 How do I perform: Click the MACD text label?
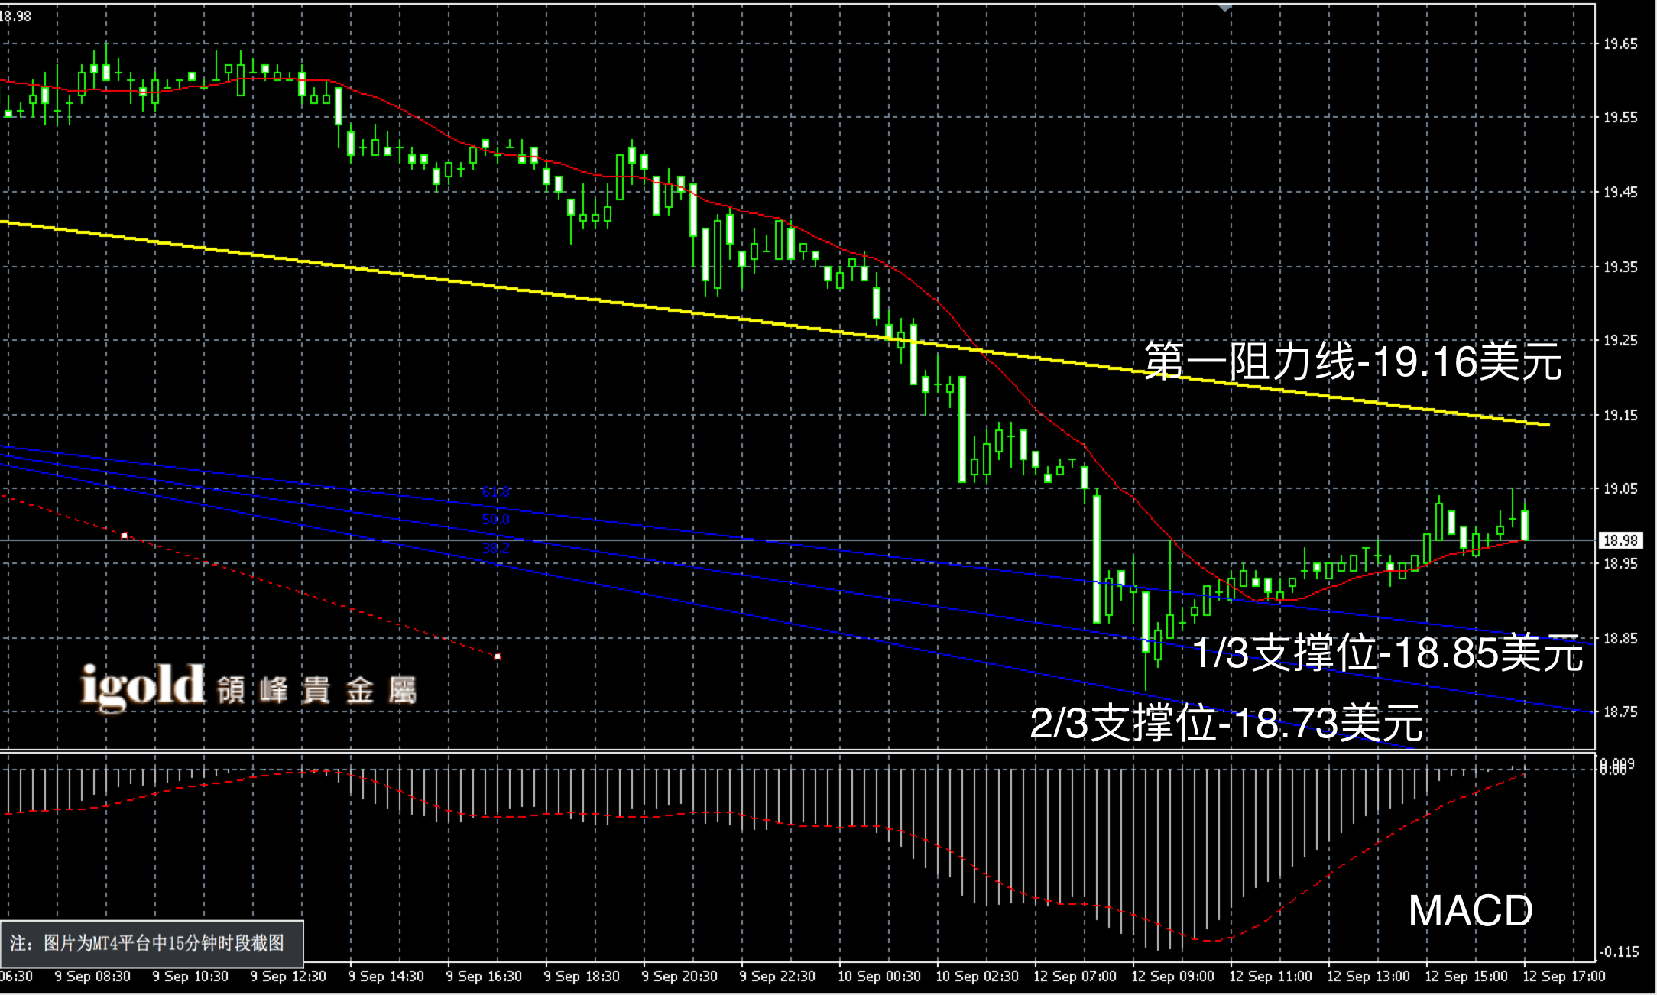(1470, 911)
